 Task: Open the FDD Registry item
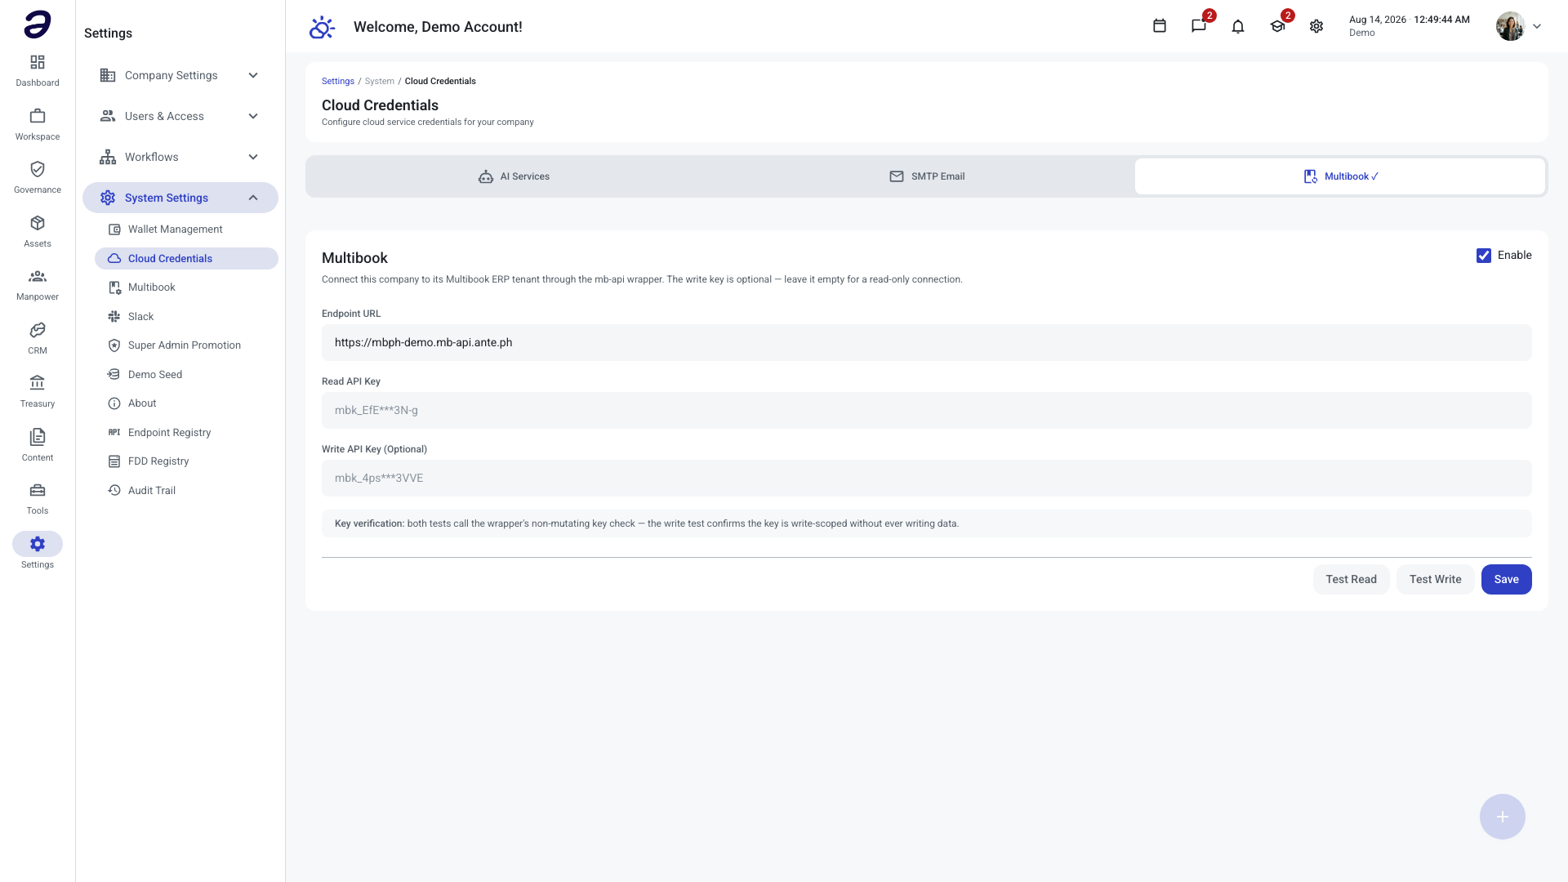186,461
